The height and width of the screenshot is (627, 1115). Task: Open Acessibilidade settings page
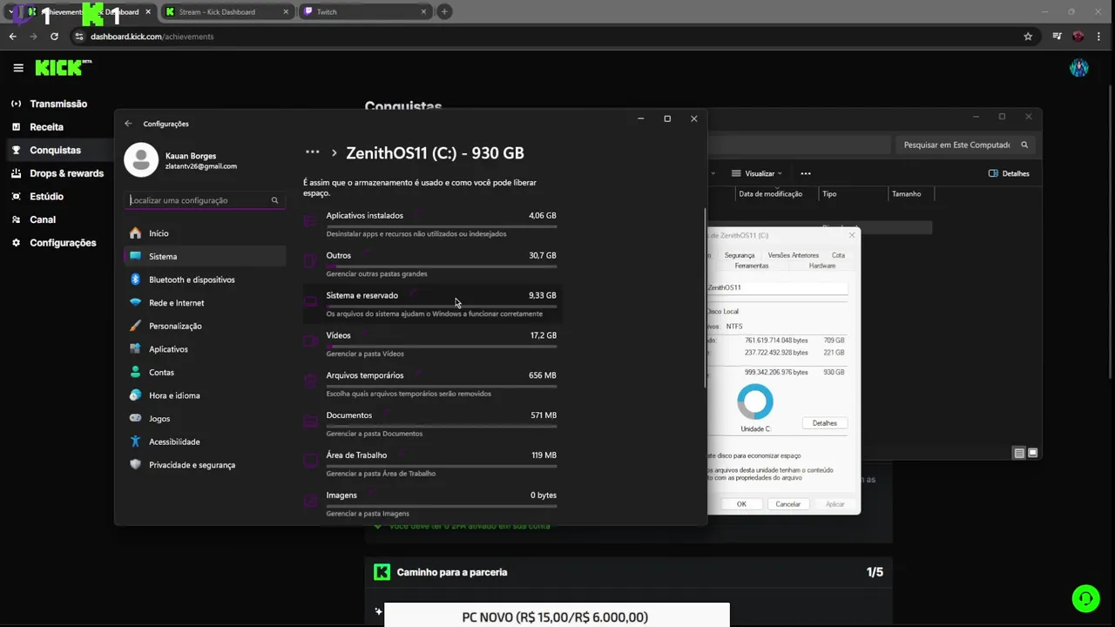point(205,442)
